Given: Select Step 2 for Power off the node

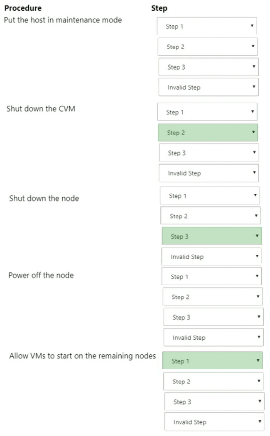Looking at the screenshot, I should coord(213,297).
